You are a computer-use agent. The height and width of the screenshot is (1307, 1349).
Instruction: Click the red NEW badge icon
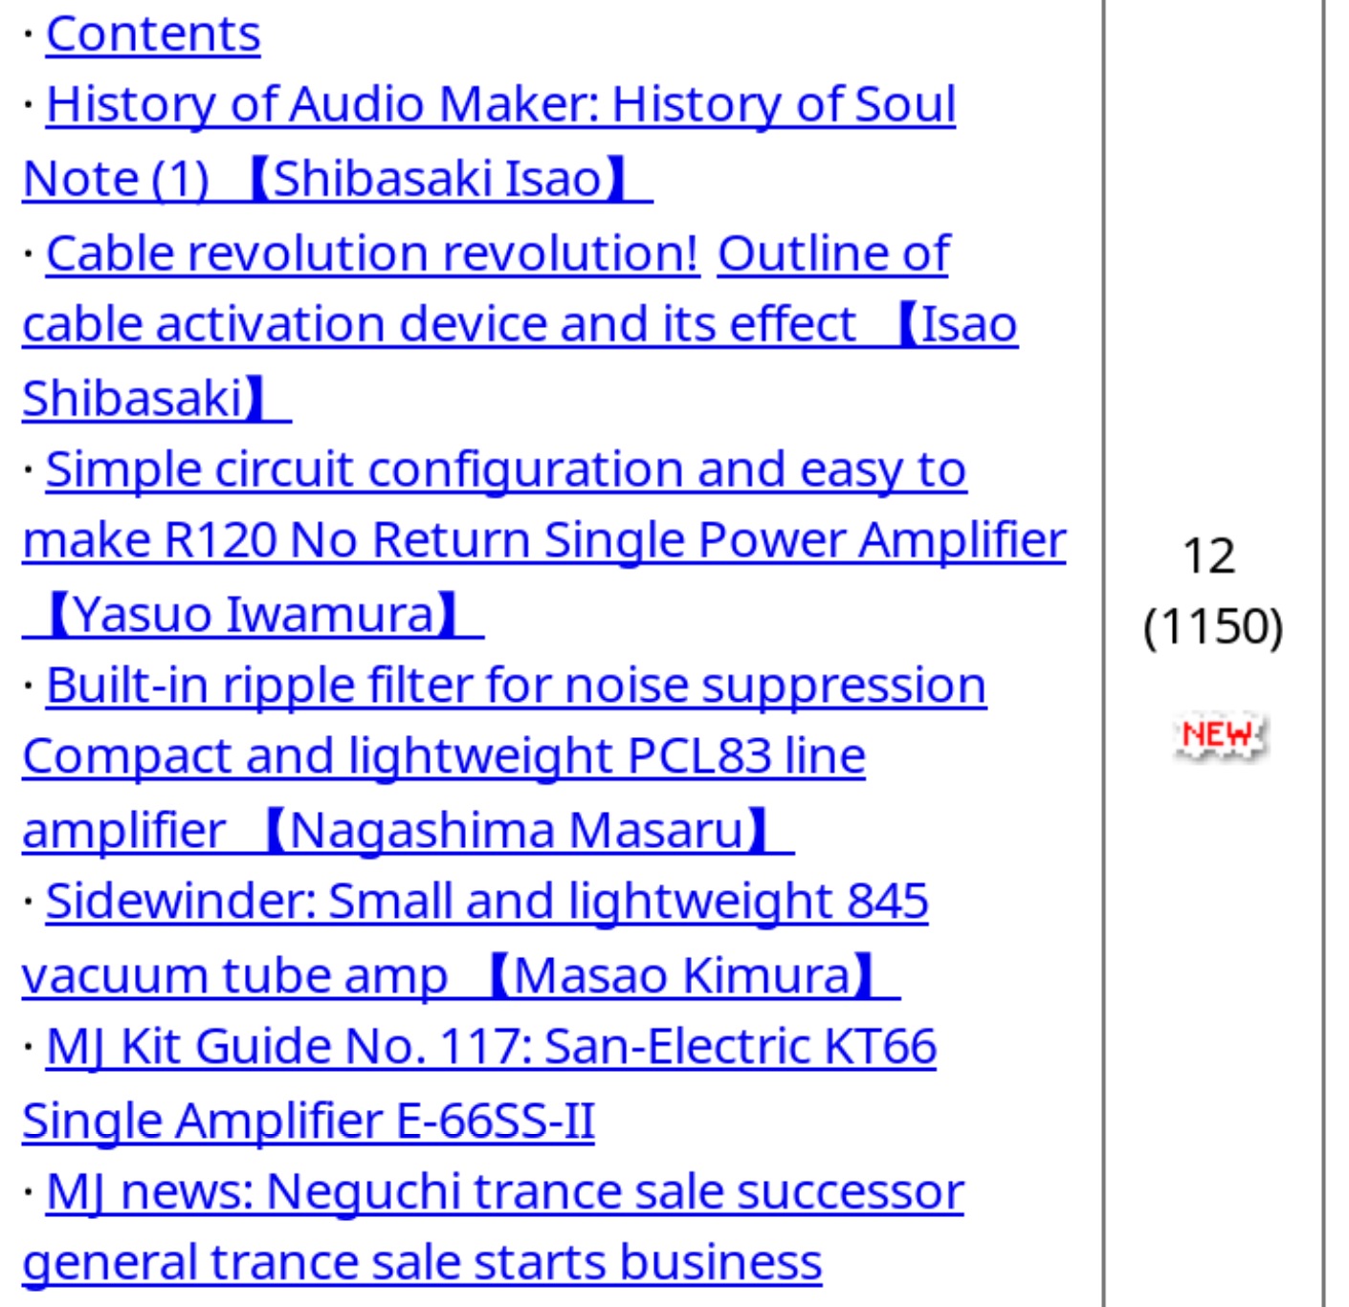pyautogui.click(x=1219, y=736)
